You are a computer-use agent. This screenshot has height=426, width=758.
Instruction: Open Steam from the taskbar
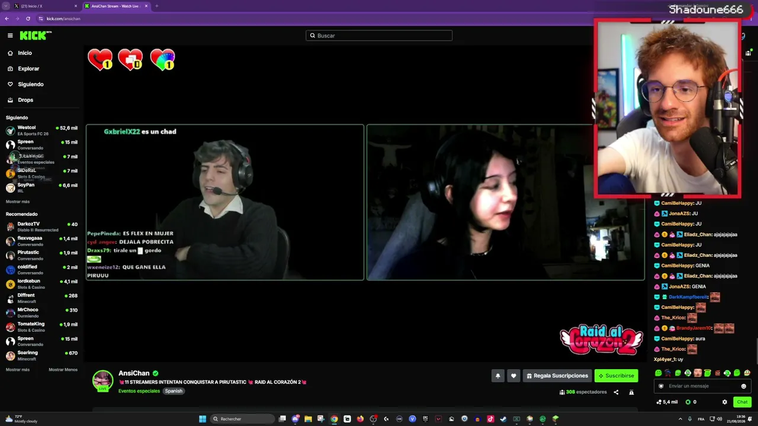click(x=503, y=419)
